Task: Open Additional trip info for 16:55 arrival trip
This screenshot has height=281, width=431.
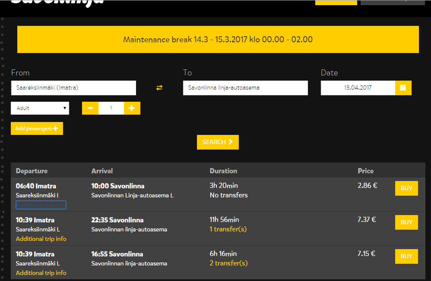Action: [x=41, y=273]
